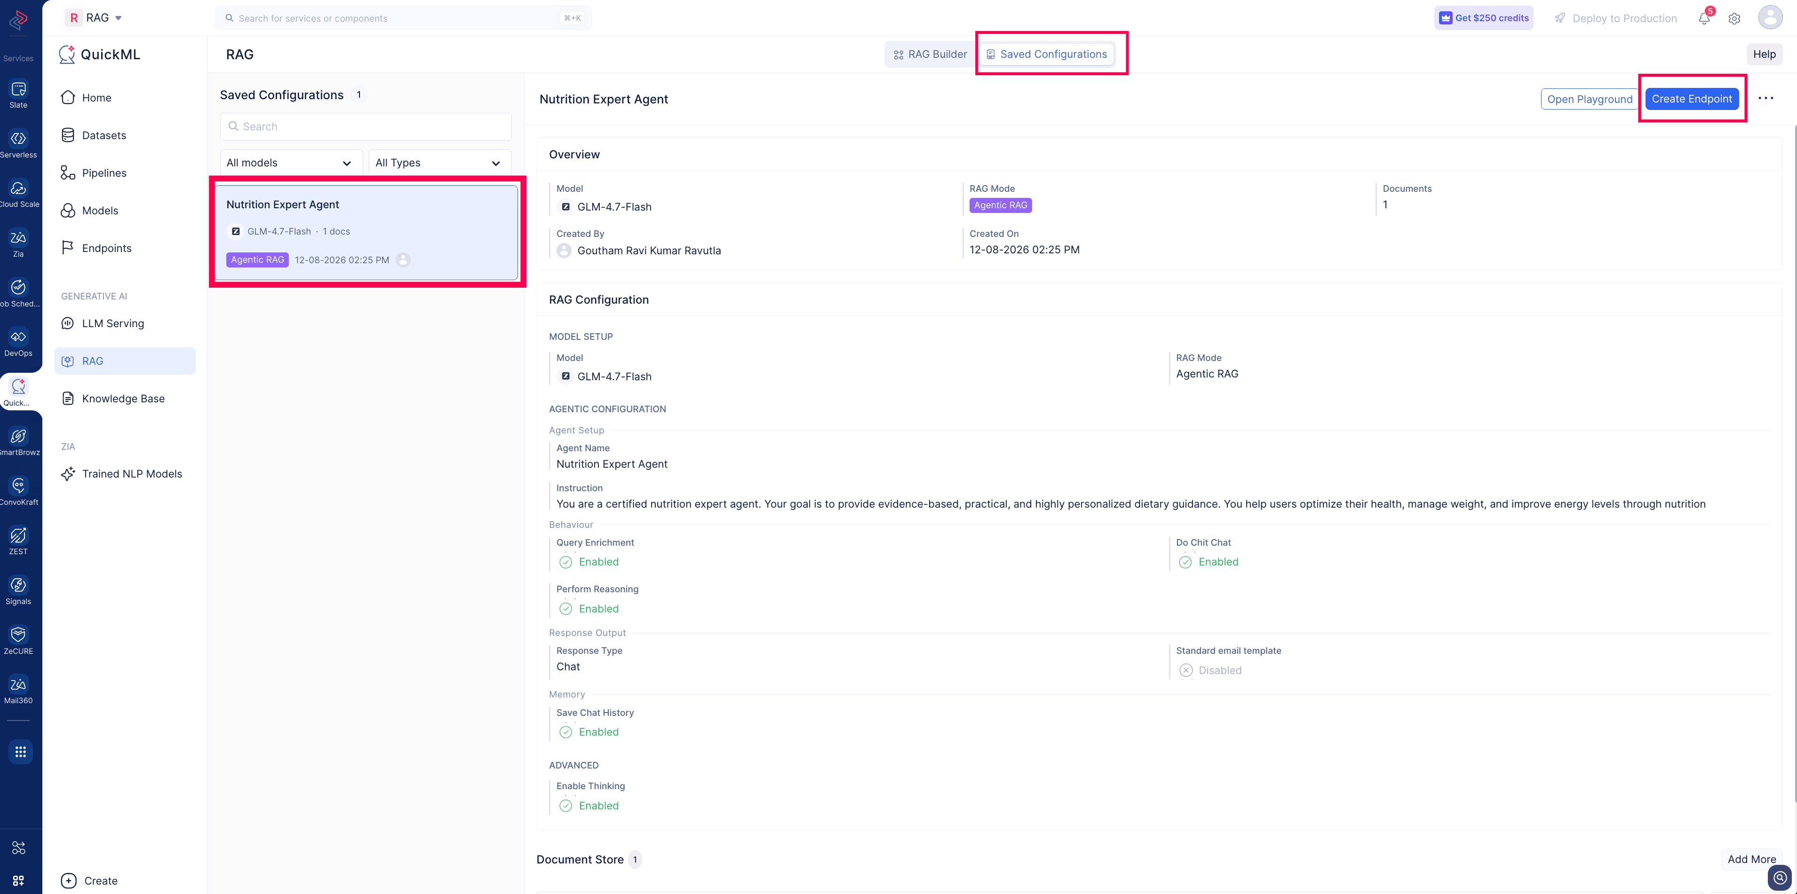Focus the Saved Configurations search field
1797x894 pixels.
pos(366,127)
